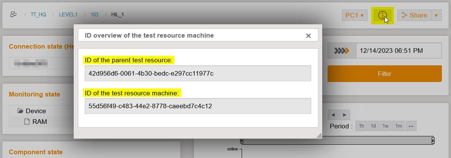Close the ID overview dialog
Viewport: 451px width, 158px height.
click(309, 36)
